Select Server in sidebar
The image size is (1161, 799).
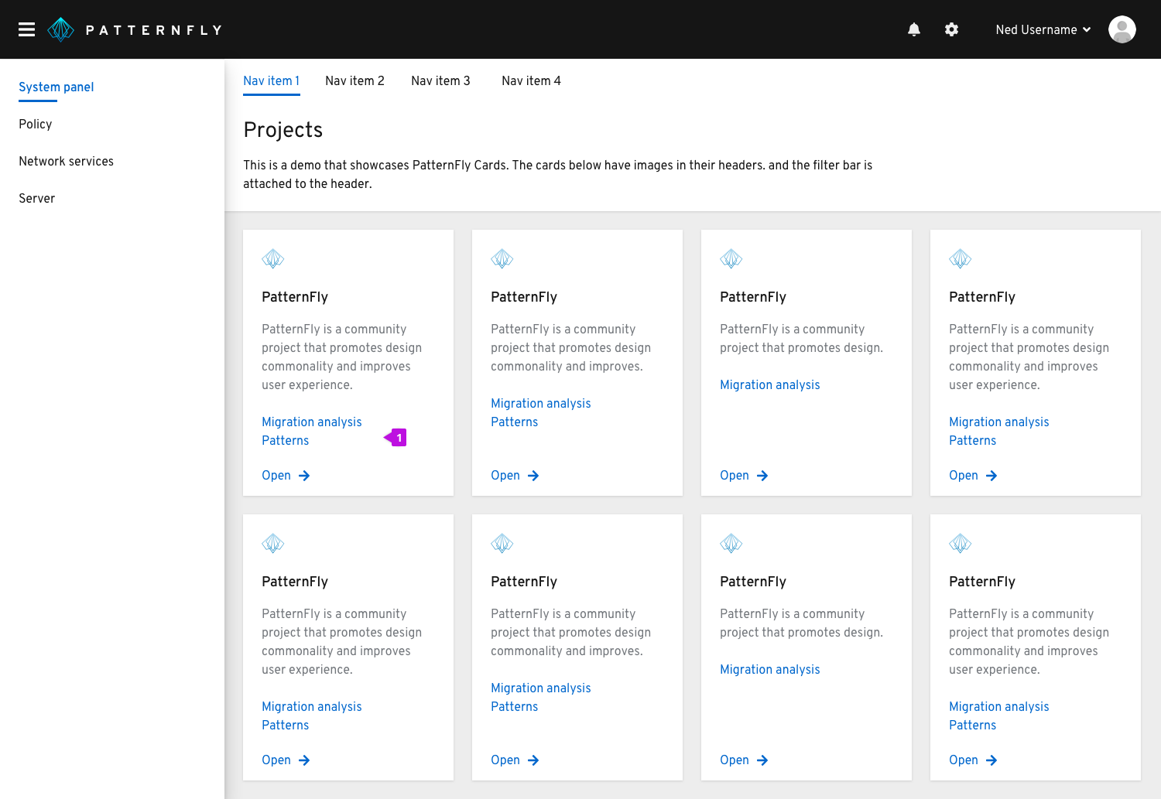coord(37,198)
